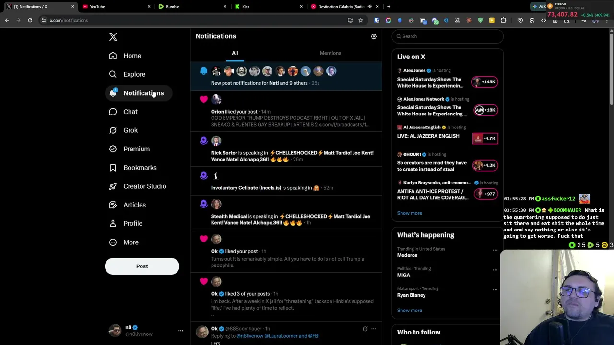Viewport: 614px width, 345px height.
Task: Click Show more under What's happening
Action: click(410, 310)
